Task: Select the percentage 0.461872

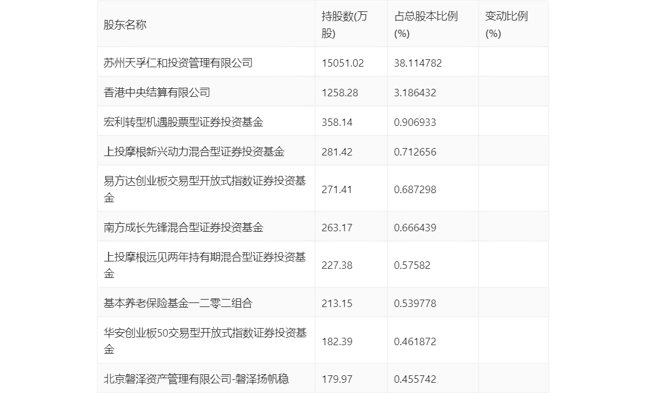Action: pos(415,342)
